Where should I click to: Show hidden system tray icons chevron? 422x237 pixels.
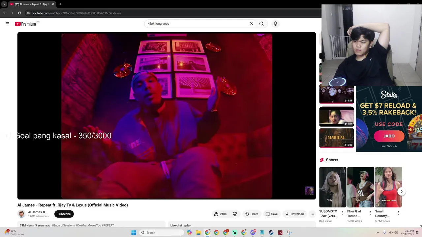(378, 233)
